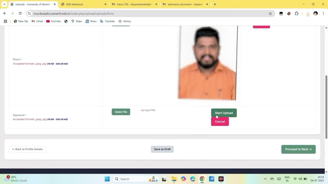This screenshot has height=184, width=328.
Task: Open the volume speaker tray icon
Action: [300, 179]
